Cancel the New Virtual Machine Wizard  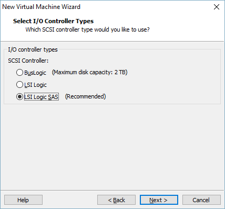201,200
